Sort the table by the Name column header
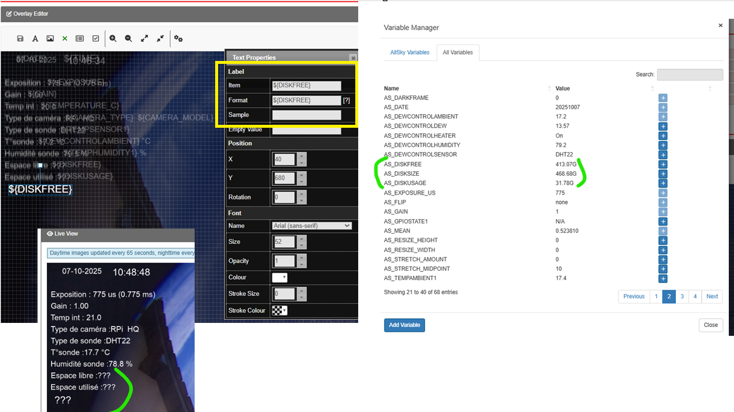The image size is (734, 412). [391, 88]
